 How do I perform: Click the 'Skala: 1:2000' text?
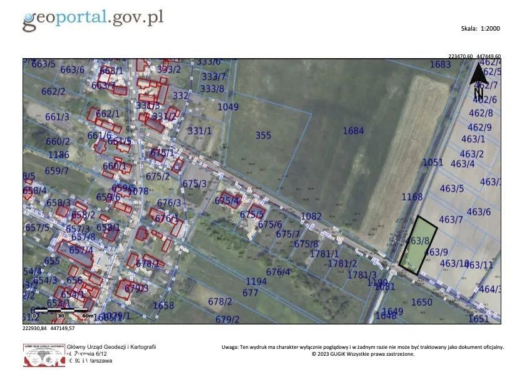[x=480, y=29]
